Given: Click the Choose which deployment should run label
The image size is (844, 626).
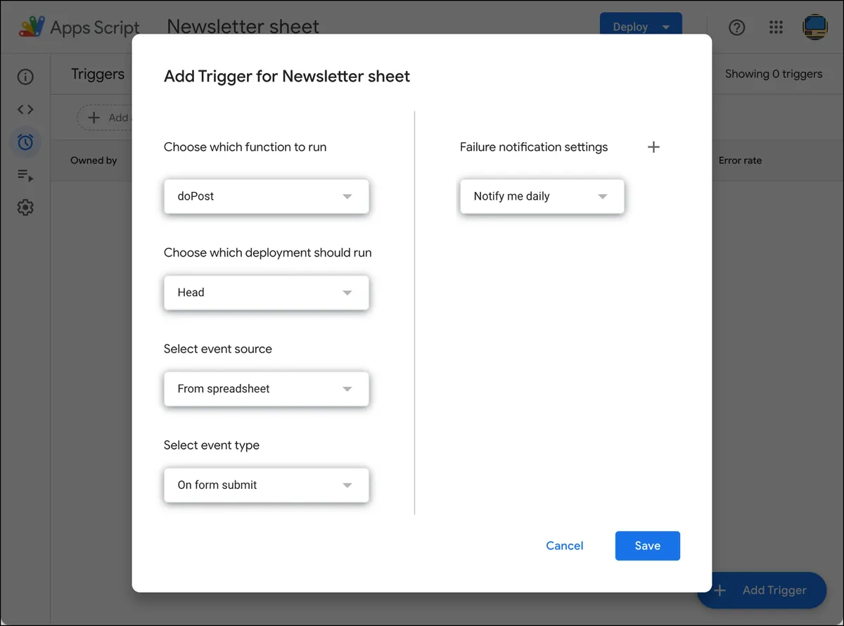Looking at the screenshot, I should pos(268,253).
